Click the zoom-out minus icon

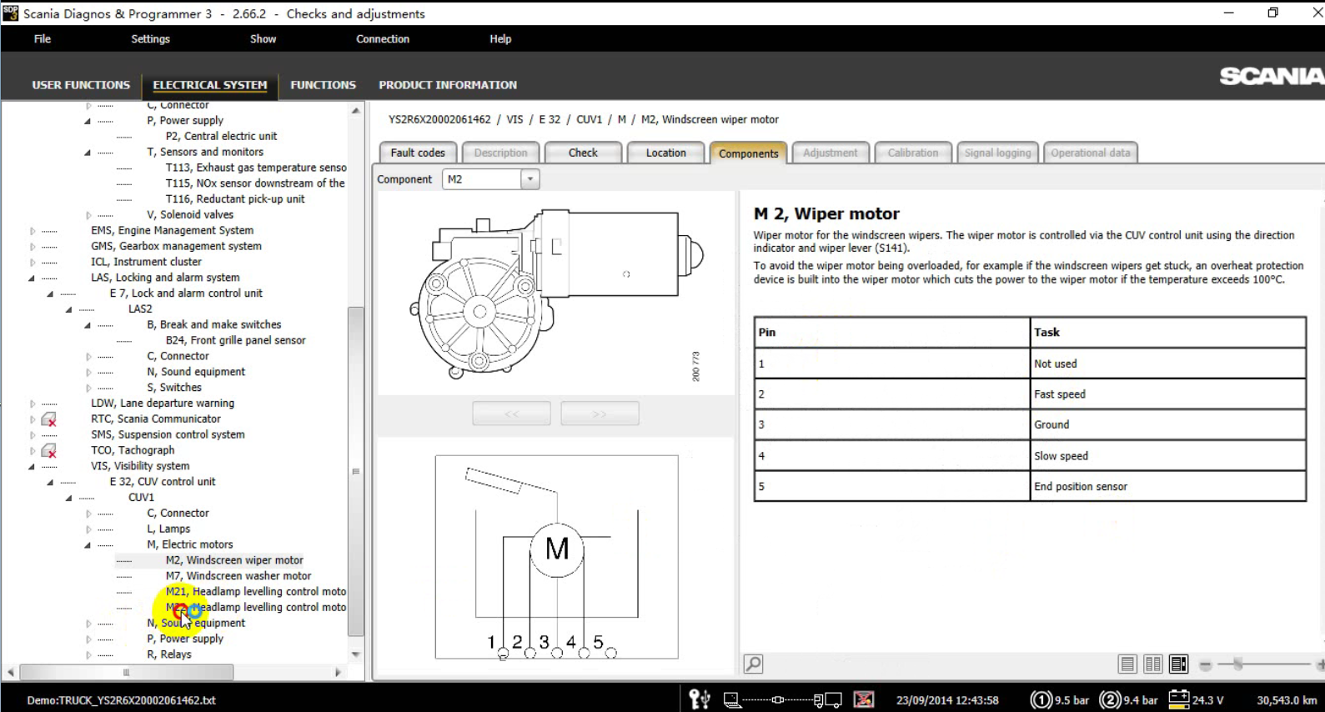(x=1206, y=664)
